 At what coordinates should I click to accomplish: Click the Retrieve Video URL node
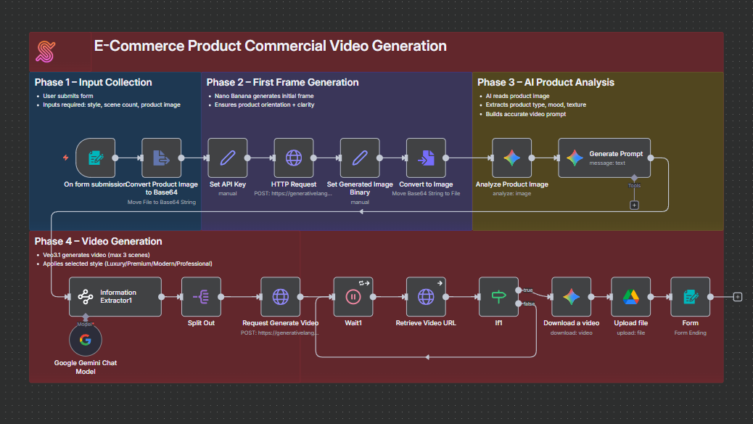coord(426,297)
